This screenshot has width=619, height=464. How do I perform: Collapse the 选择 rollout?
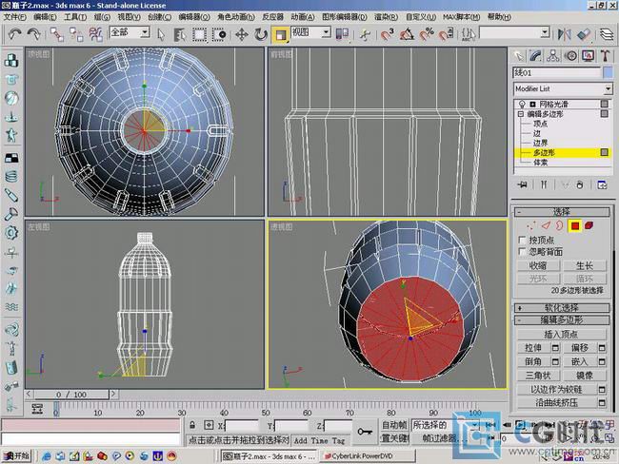click(562, 212)
